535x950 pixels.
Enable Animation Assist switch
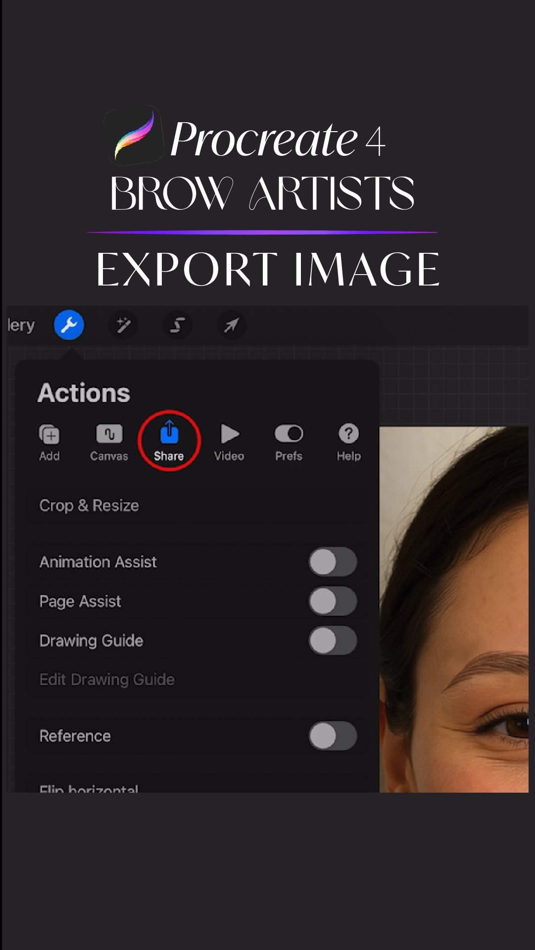[333, 562]
